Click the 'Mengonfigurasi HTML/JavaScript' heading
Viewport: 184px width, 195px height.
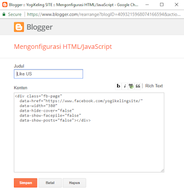coord(63,47)
